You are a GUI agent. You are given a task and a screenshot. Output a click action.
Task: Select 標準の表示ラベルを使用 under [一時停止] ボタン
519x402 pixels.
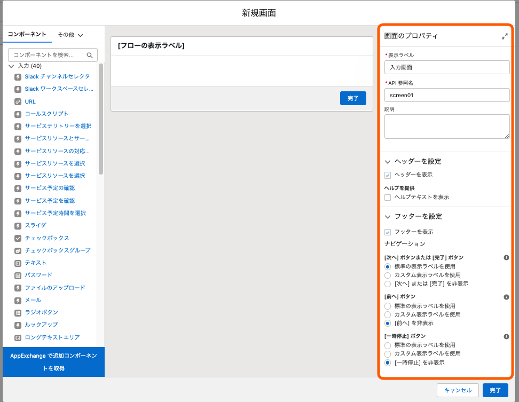click(388, 345)
